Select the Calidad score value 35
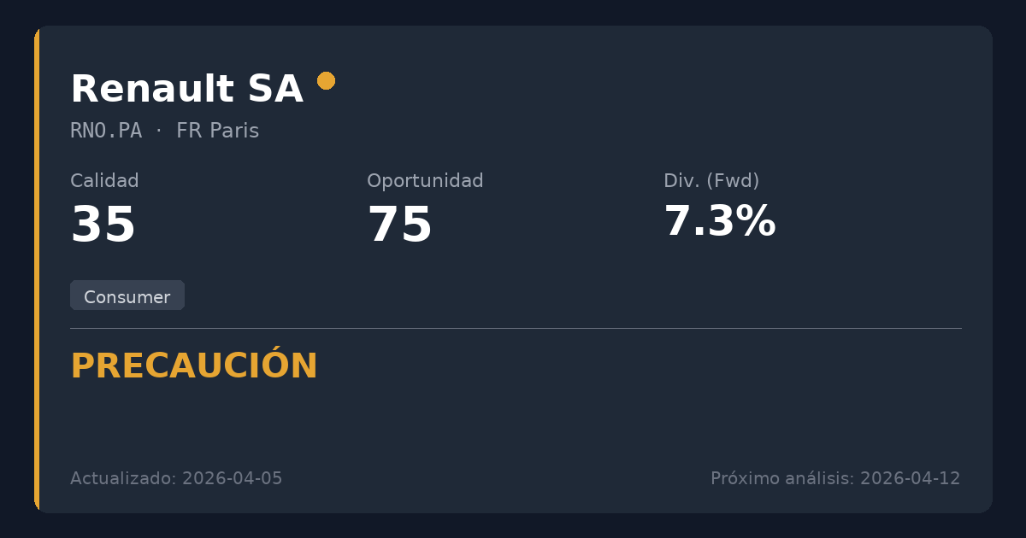The image size is (1026, 538). coord(103,225)
